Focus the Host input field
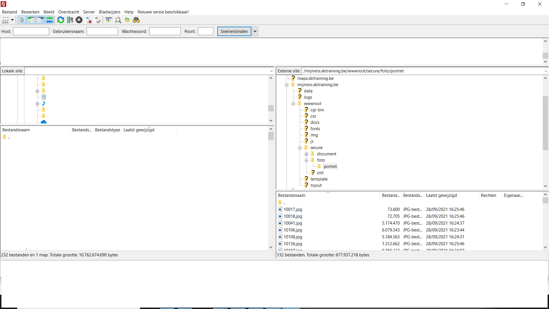549x309 pixels. (31, 31)
